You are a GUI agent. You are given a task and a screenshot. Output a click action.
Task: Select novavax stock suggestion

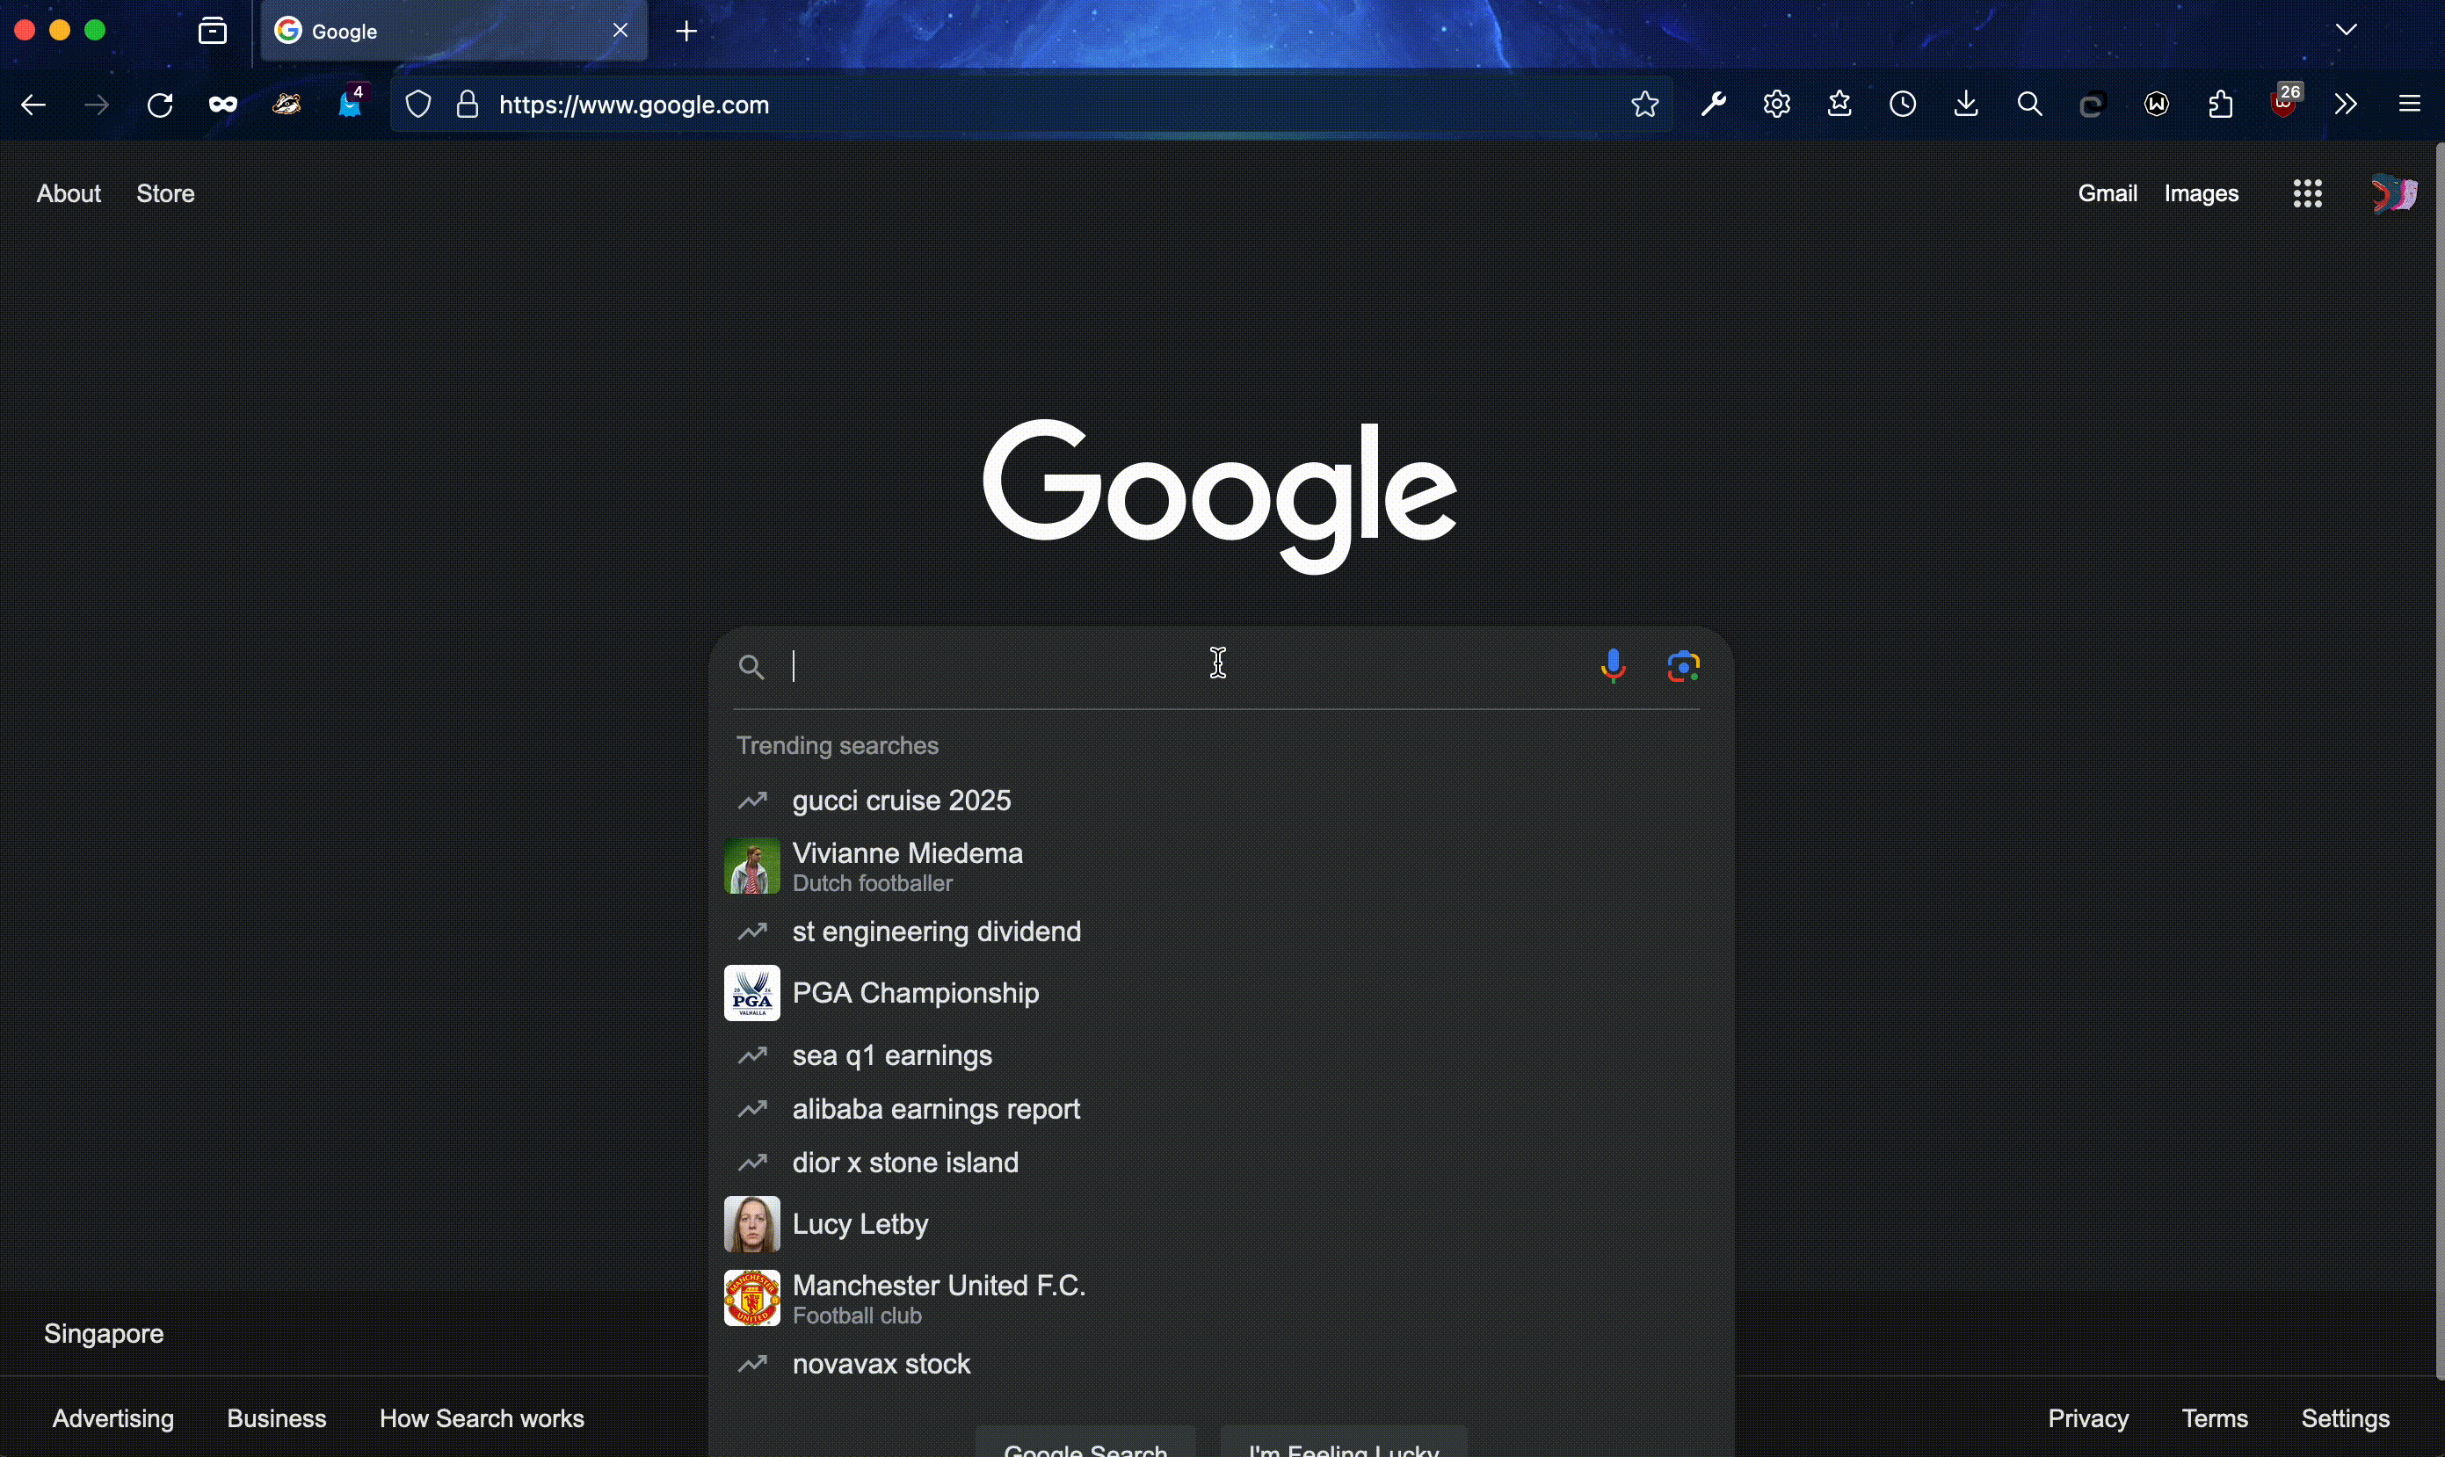tap(1222, 1366)
